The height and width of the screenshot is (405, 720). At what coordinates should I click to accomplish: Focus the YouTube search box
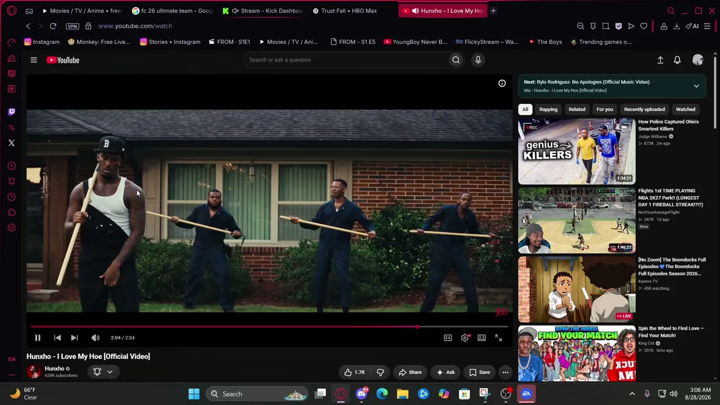point(345,60)
